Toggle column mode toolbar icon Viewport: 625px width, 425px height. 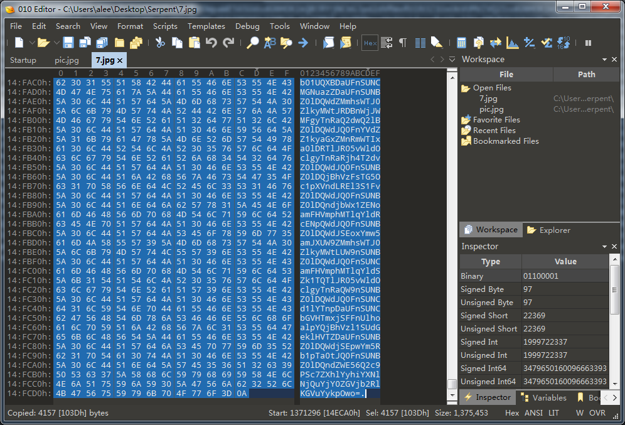(x=420, y=43)
